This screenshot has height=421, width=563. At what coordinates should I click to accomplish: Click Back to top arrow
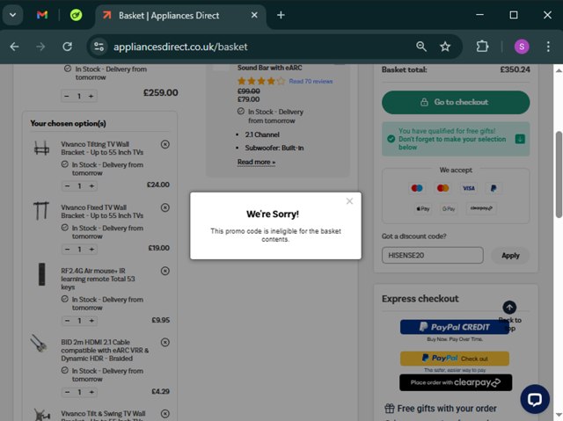509,308
